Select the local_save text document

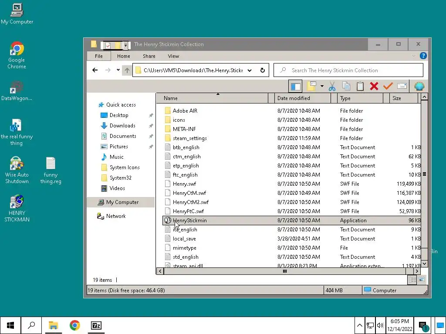click(x=184, y=239)
